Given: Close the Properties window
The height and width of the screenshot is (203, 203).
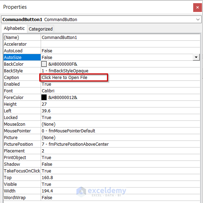Looking at the screenshot, I should click(197, 7).
